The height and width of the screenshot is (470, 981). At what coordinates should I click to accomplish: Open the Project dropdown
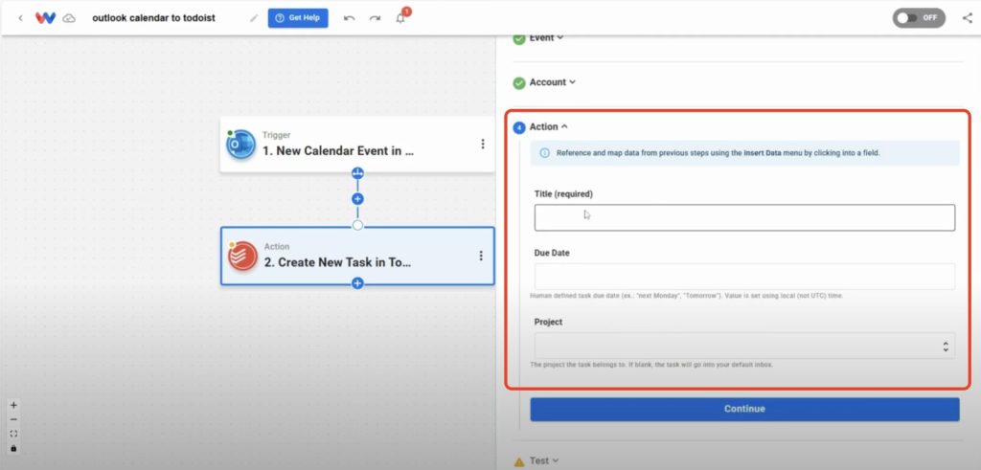(x=744, y=346)
